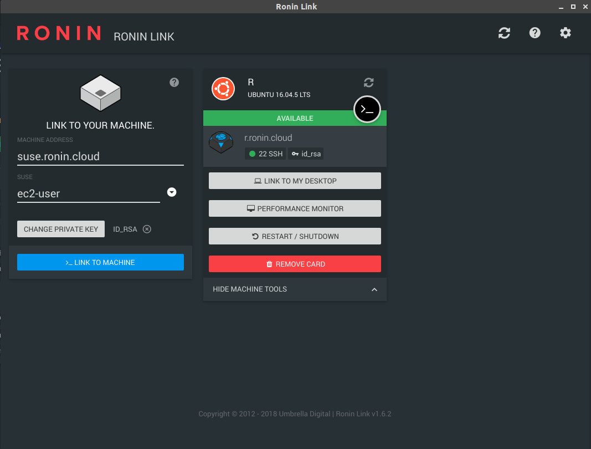Screen dimensions: 591x449
Task: Click the red Remove Card button
Action: click(295, 264)
